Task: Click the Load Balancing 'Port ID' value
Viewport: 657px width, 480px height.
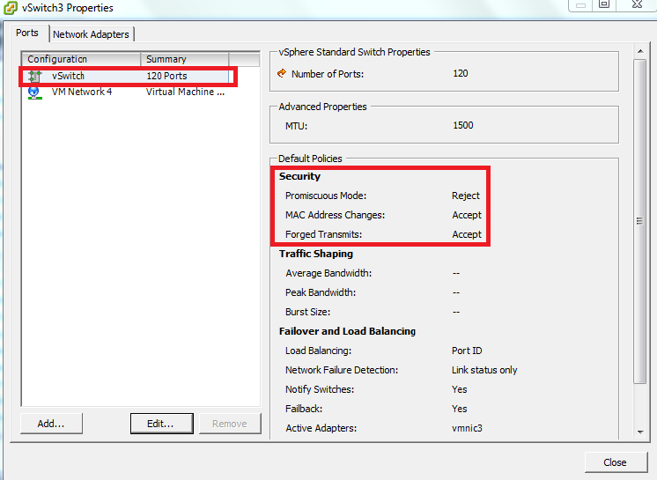Action: click(467, 351)
